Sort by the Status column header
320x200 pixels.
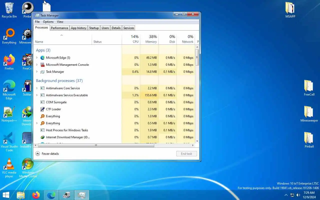pyautogui.click(x=107, y=39)
